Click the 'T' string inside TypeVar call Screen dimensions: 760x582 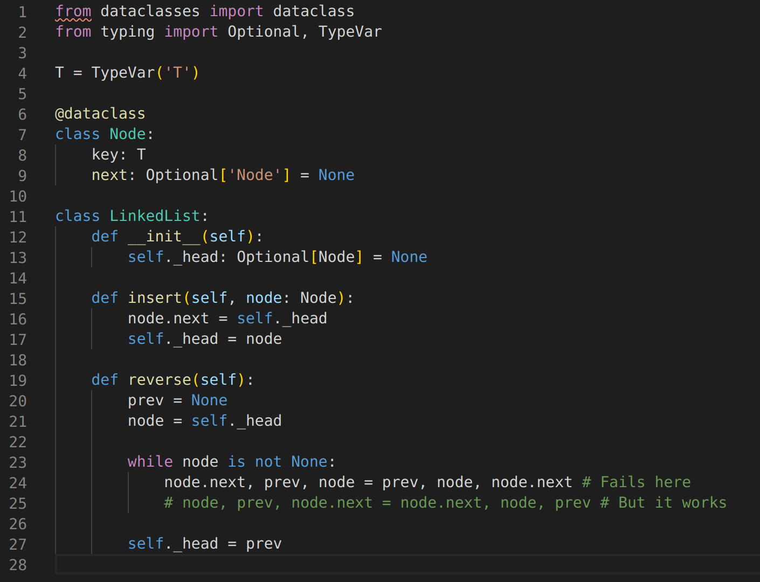point(178,72)
